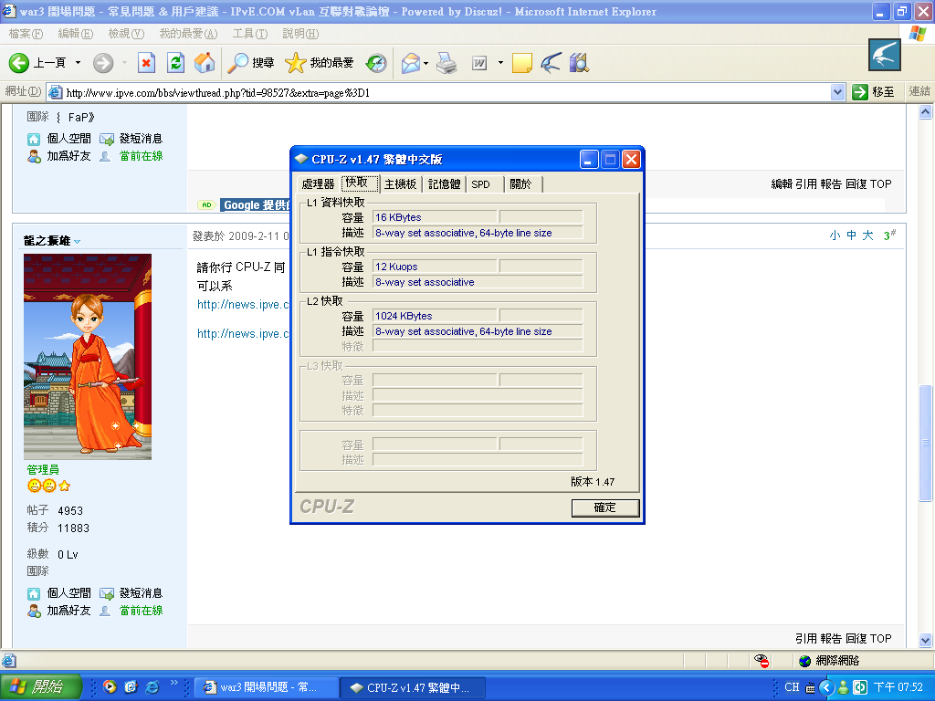Open the 我的最愛 Favorites menu
Image resolution: width=935 pixels, height=701 pixels.
pyautogui.click(x=188, y=34)
